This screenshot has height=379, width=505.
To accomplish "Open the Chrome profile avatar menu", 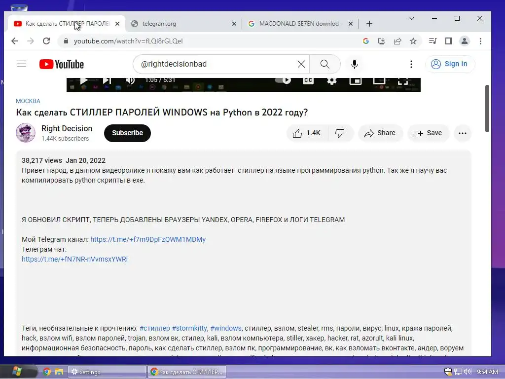I will click(x=465, y=41).
